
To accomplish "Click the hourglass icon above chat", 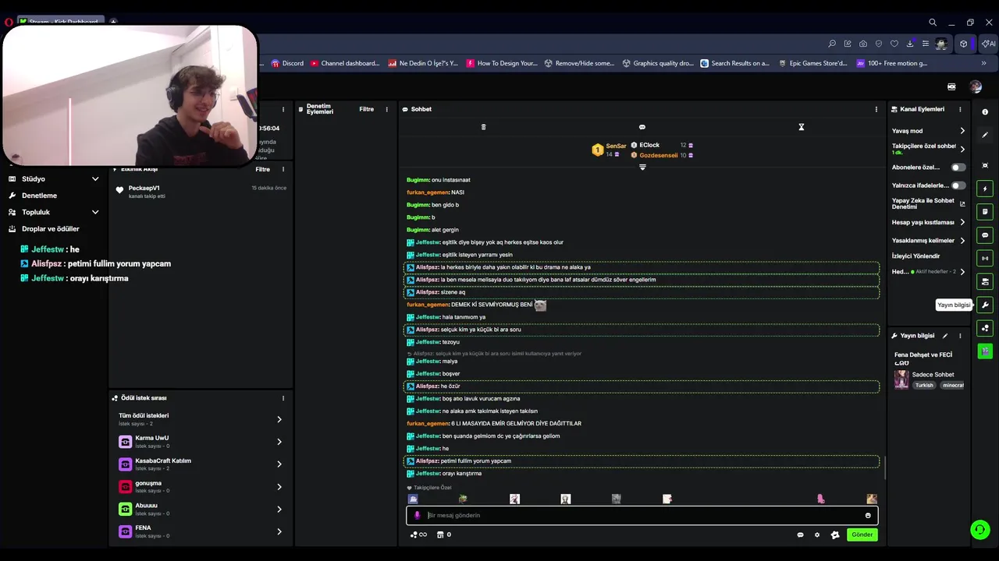I will [x=801, y=127].
